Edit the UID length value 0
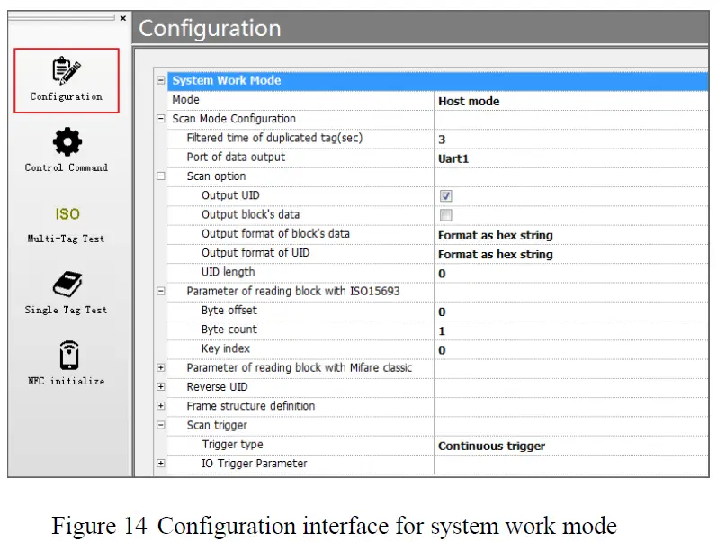This screenshot has width=717, height=542. tap(442, 274)
